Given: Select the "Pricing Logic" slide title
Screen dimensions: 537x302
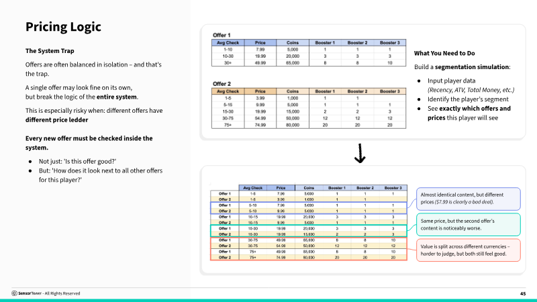Looking at the screenshot, I should coord(63,27).
